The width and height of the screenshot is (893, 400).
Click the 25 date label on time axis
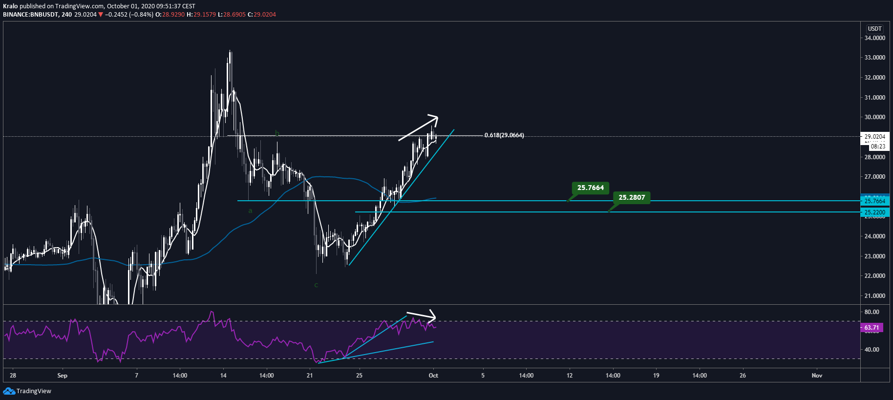pyautogui.click(x=359, y=376)
